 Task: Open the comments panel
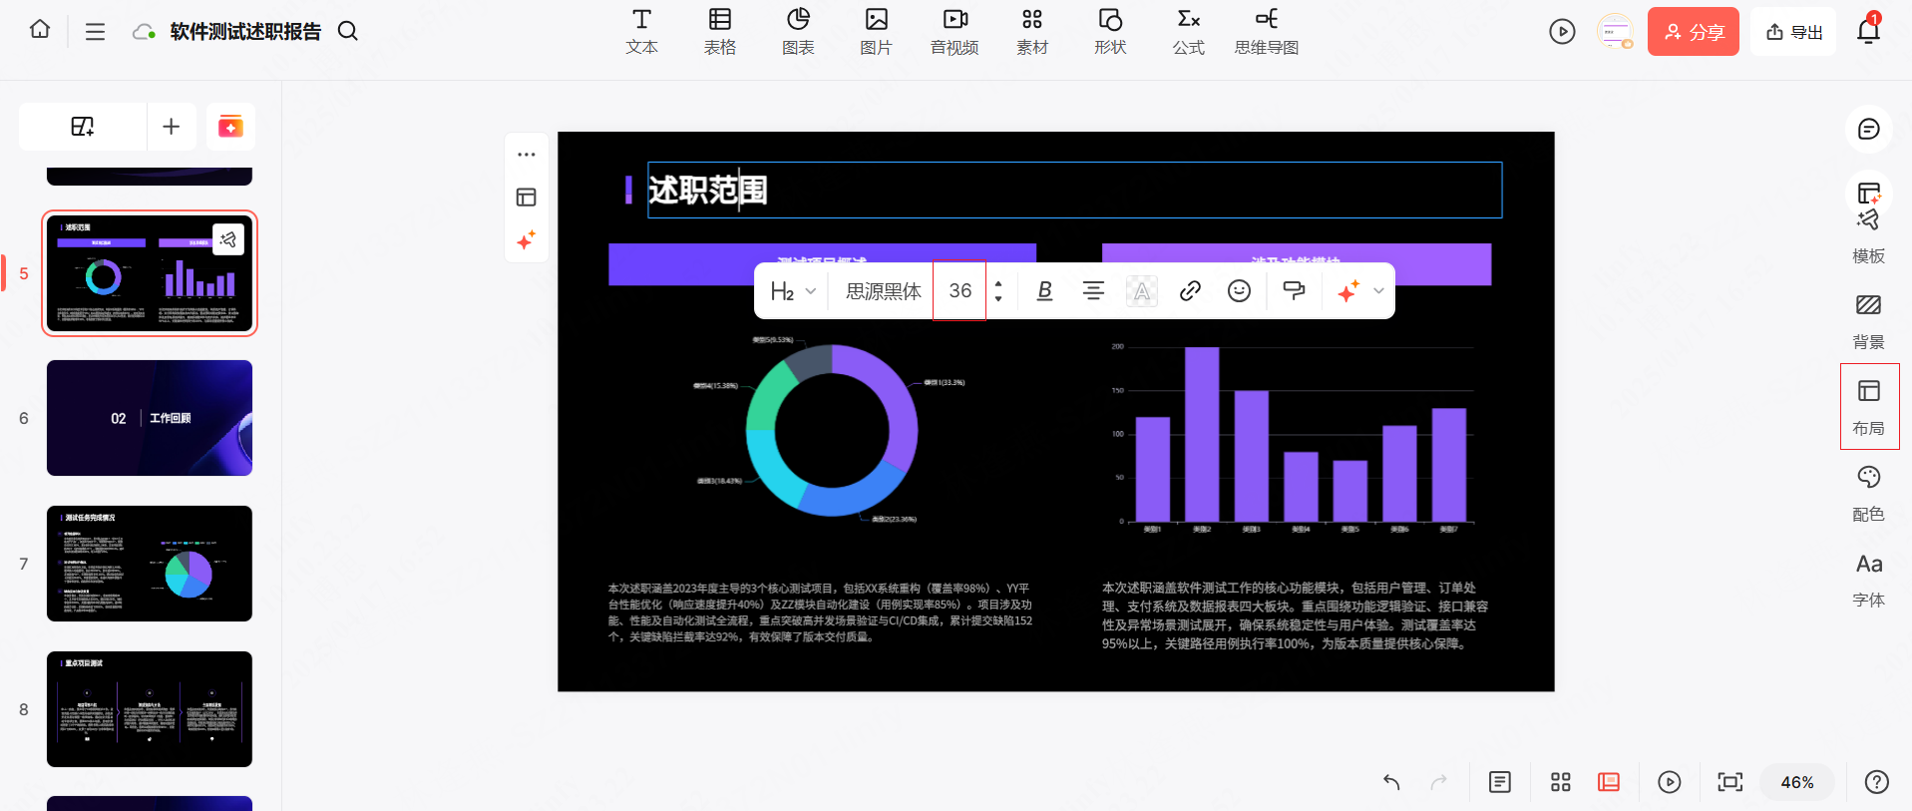click(1868, 130)
